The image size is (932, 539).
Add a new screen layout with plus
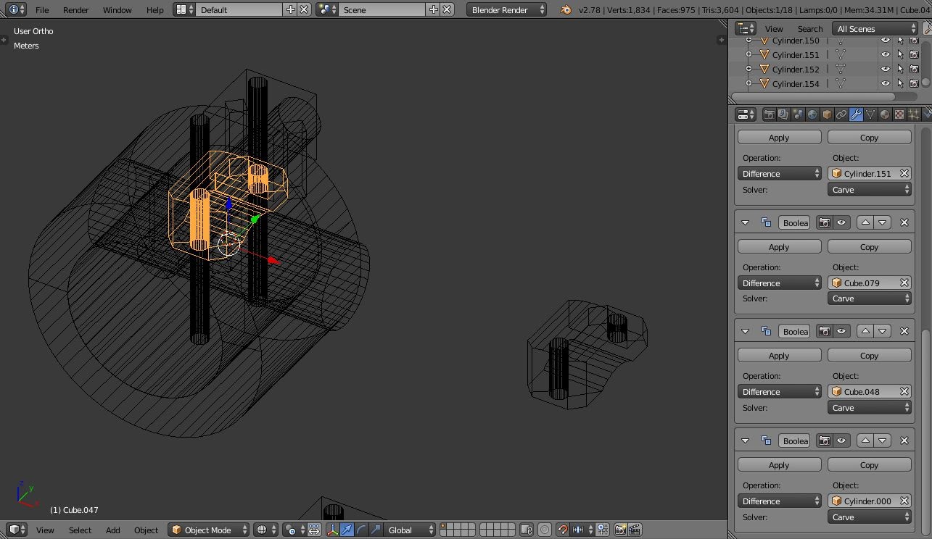[291, 9]
